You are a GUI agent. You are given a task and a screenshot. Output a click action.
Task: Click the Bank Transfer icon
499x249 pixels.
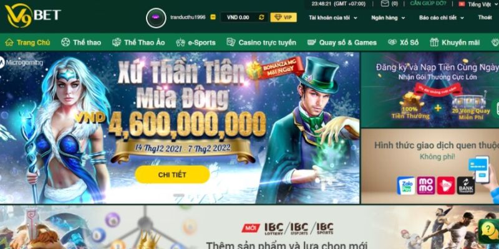(465, 186)
